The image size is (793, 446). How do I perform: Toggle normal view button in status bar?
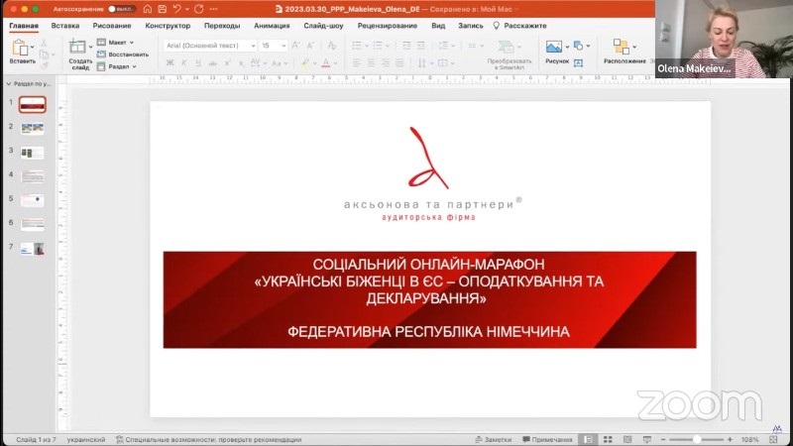[588, 439]
